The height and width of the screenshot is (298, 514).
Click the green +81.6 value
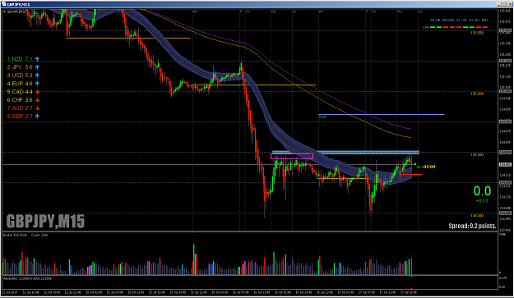tap(482, 200)
